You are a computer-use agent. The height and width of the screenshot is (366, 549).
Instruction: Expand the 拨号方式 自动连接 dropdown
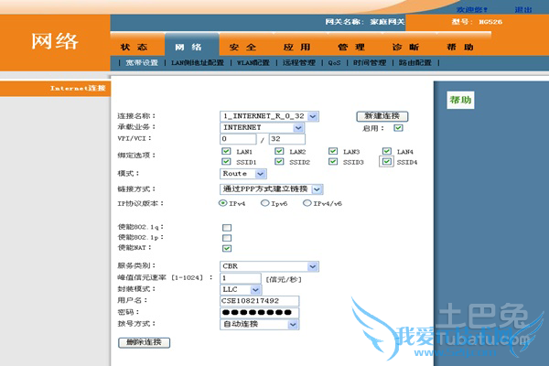click(260, 324)
